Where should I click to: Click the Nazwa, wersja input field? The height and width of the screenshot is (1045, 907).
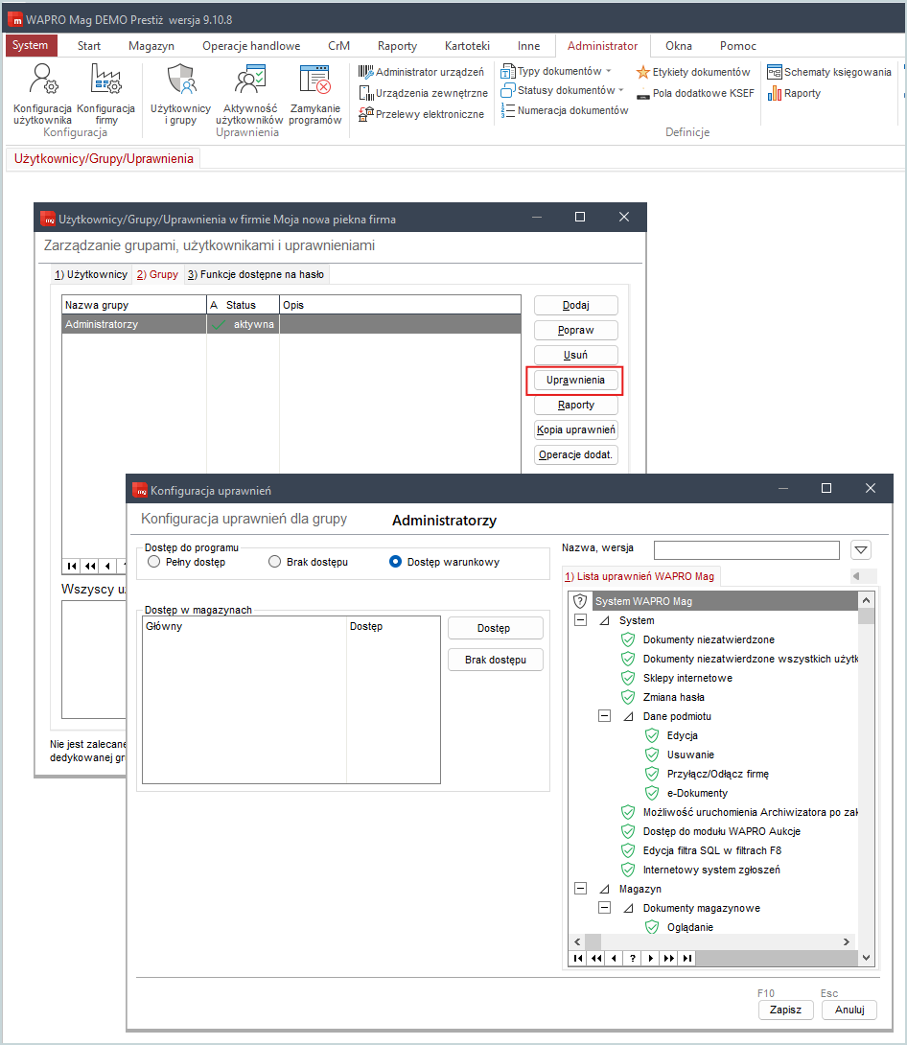[x=746, y=550]
